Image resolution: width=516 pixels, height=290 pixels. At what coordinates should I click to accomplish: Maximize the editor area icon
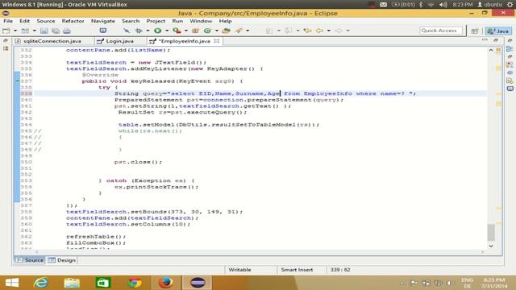point(496,39)
